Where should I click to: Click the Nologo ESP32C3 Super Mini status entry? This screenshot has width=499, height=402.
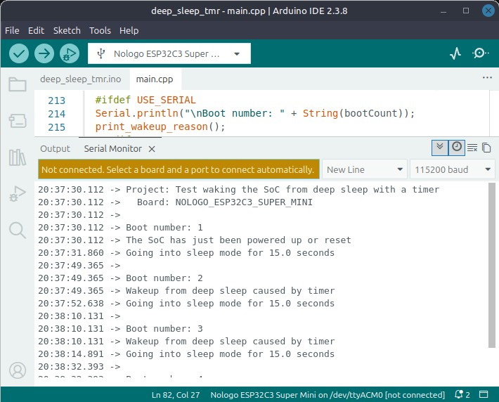point(328,395)
